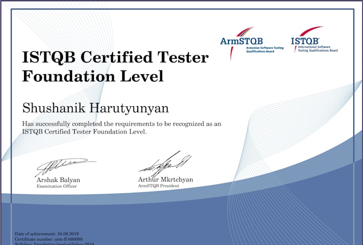Click Arthur Mkrtchyan's signature
This screenshot has height=245, width=363.
[165, 164]
